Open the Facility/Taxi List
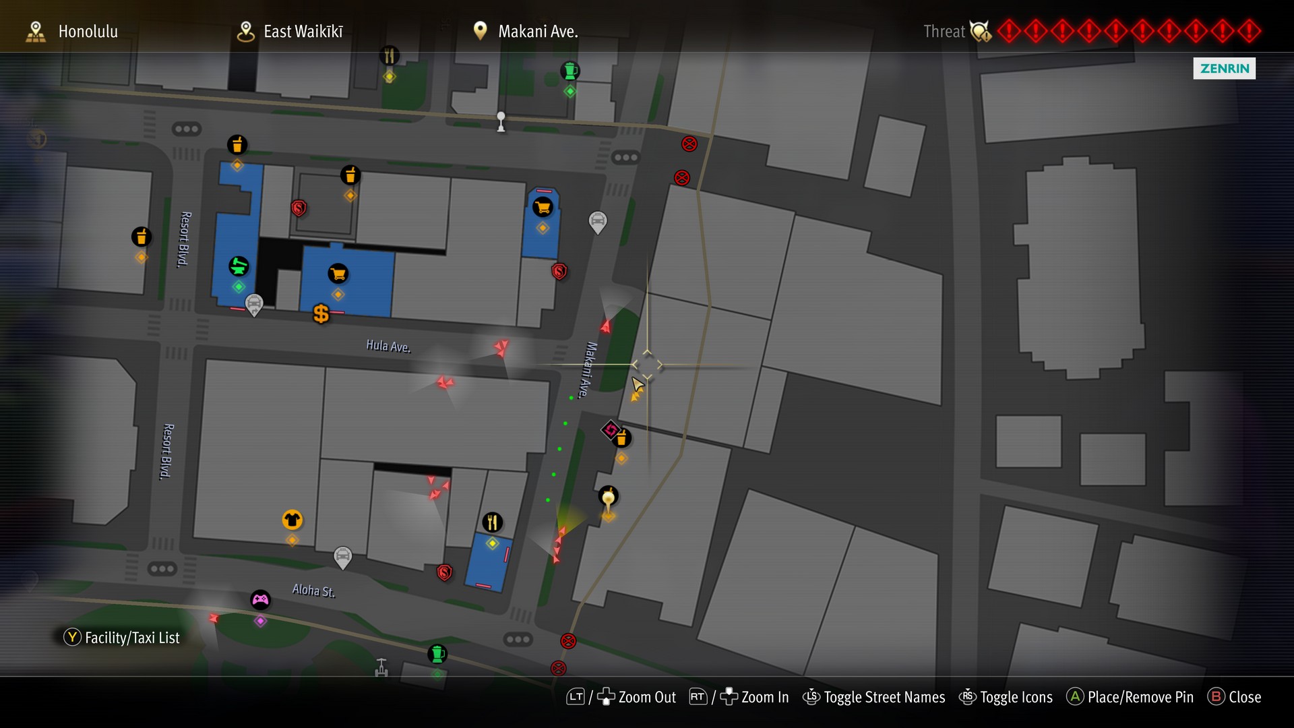The width and height of the screenshot is (1294, 728). (x=122, y=638)
